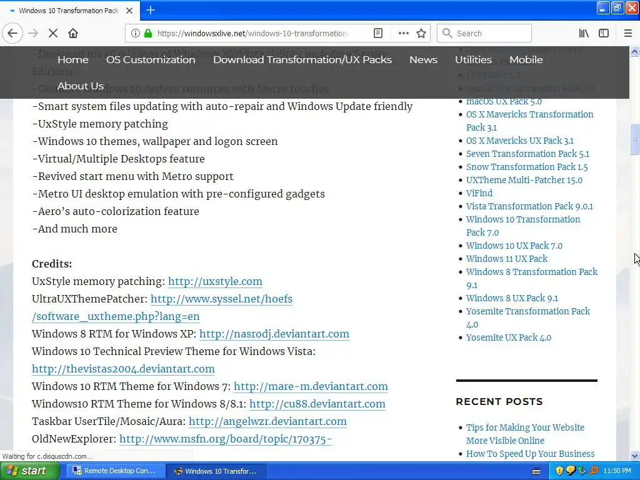The height and width of the screenshot is (480, 640).
Task: Go back with the browser back arrow
Action: (12, 33)
